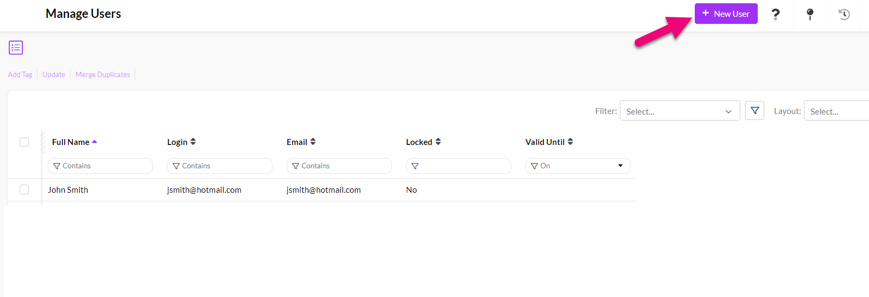Viewport: 869px width, 297px height.
Task: Click the pin icon in header
Action: pyautogui.click(x=810, y=14)
